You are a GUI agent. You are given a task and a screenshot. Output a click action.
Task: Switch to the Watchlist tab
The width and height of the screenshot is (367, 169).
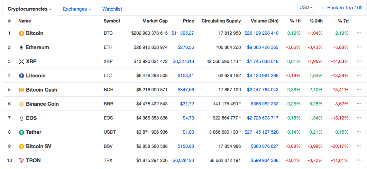(112, 9)
